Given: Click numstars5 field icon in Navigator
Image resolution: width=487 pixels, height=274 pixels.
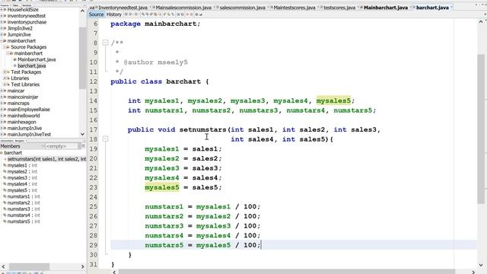Looking at the screenshot, I should pyautogui.click(x=5, y=221).
